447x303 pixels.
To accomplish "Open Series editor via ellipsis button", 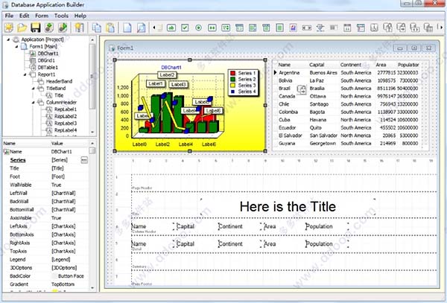I will pyautogui.click(x=84, y=160).
